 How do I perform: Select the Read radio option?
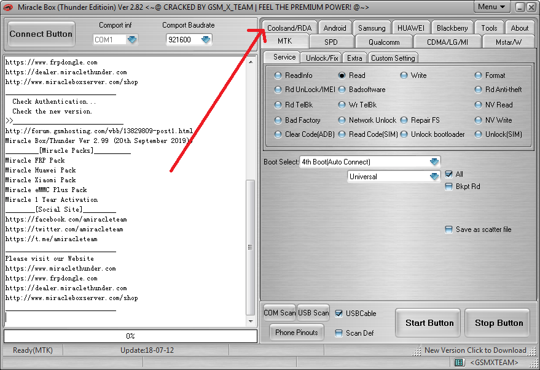click(342, 75)
